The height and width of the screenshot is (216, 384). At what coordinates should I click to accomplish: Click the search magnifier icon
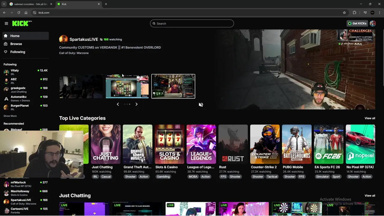click(x=154, y=23)
